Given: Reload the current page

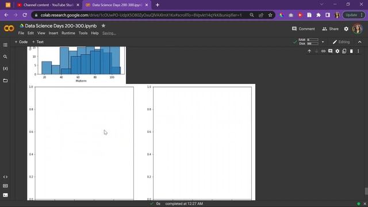Looking at the screenshot, I should [25, 15].
